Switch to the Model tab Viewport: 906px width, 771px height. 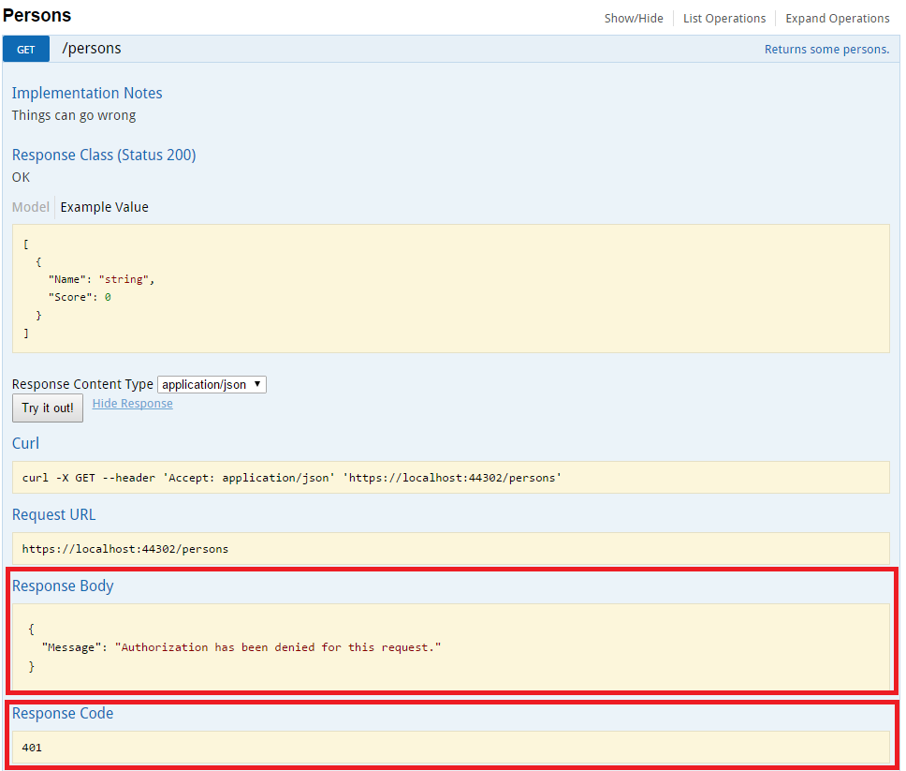pos(31,207)
